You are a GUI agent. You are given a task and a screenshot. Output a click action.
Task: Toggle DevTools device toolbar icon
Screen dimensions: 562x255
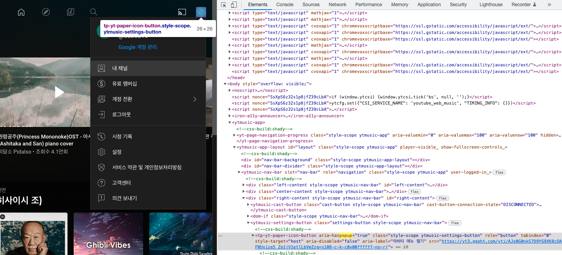pyautogui.click(x=234, y=5)
